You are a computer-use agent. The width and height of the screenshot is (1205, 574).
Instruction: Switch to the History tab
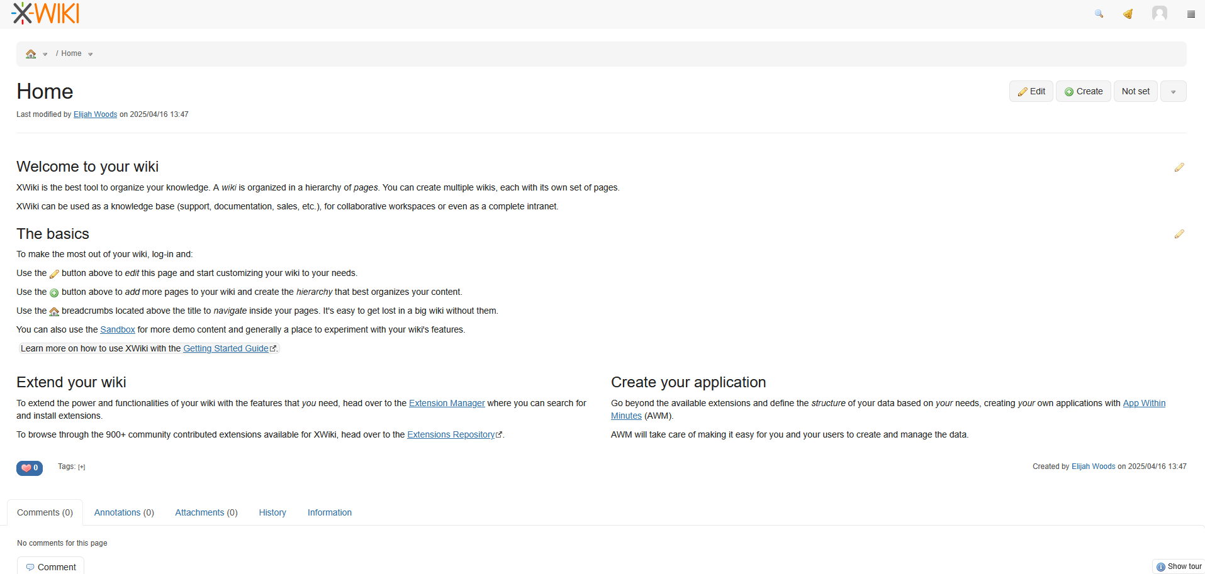272,512
